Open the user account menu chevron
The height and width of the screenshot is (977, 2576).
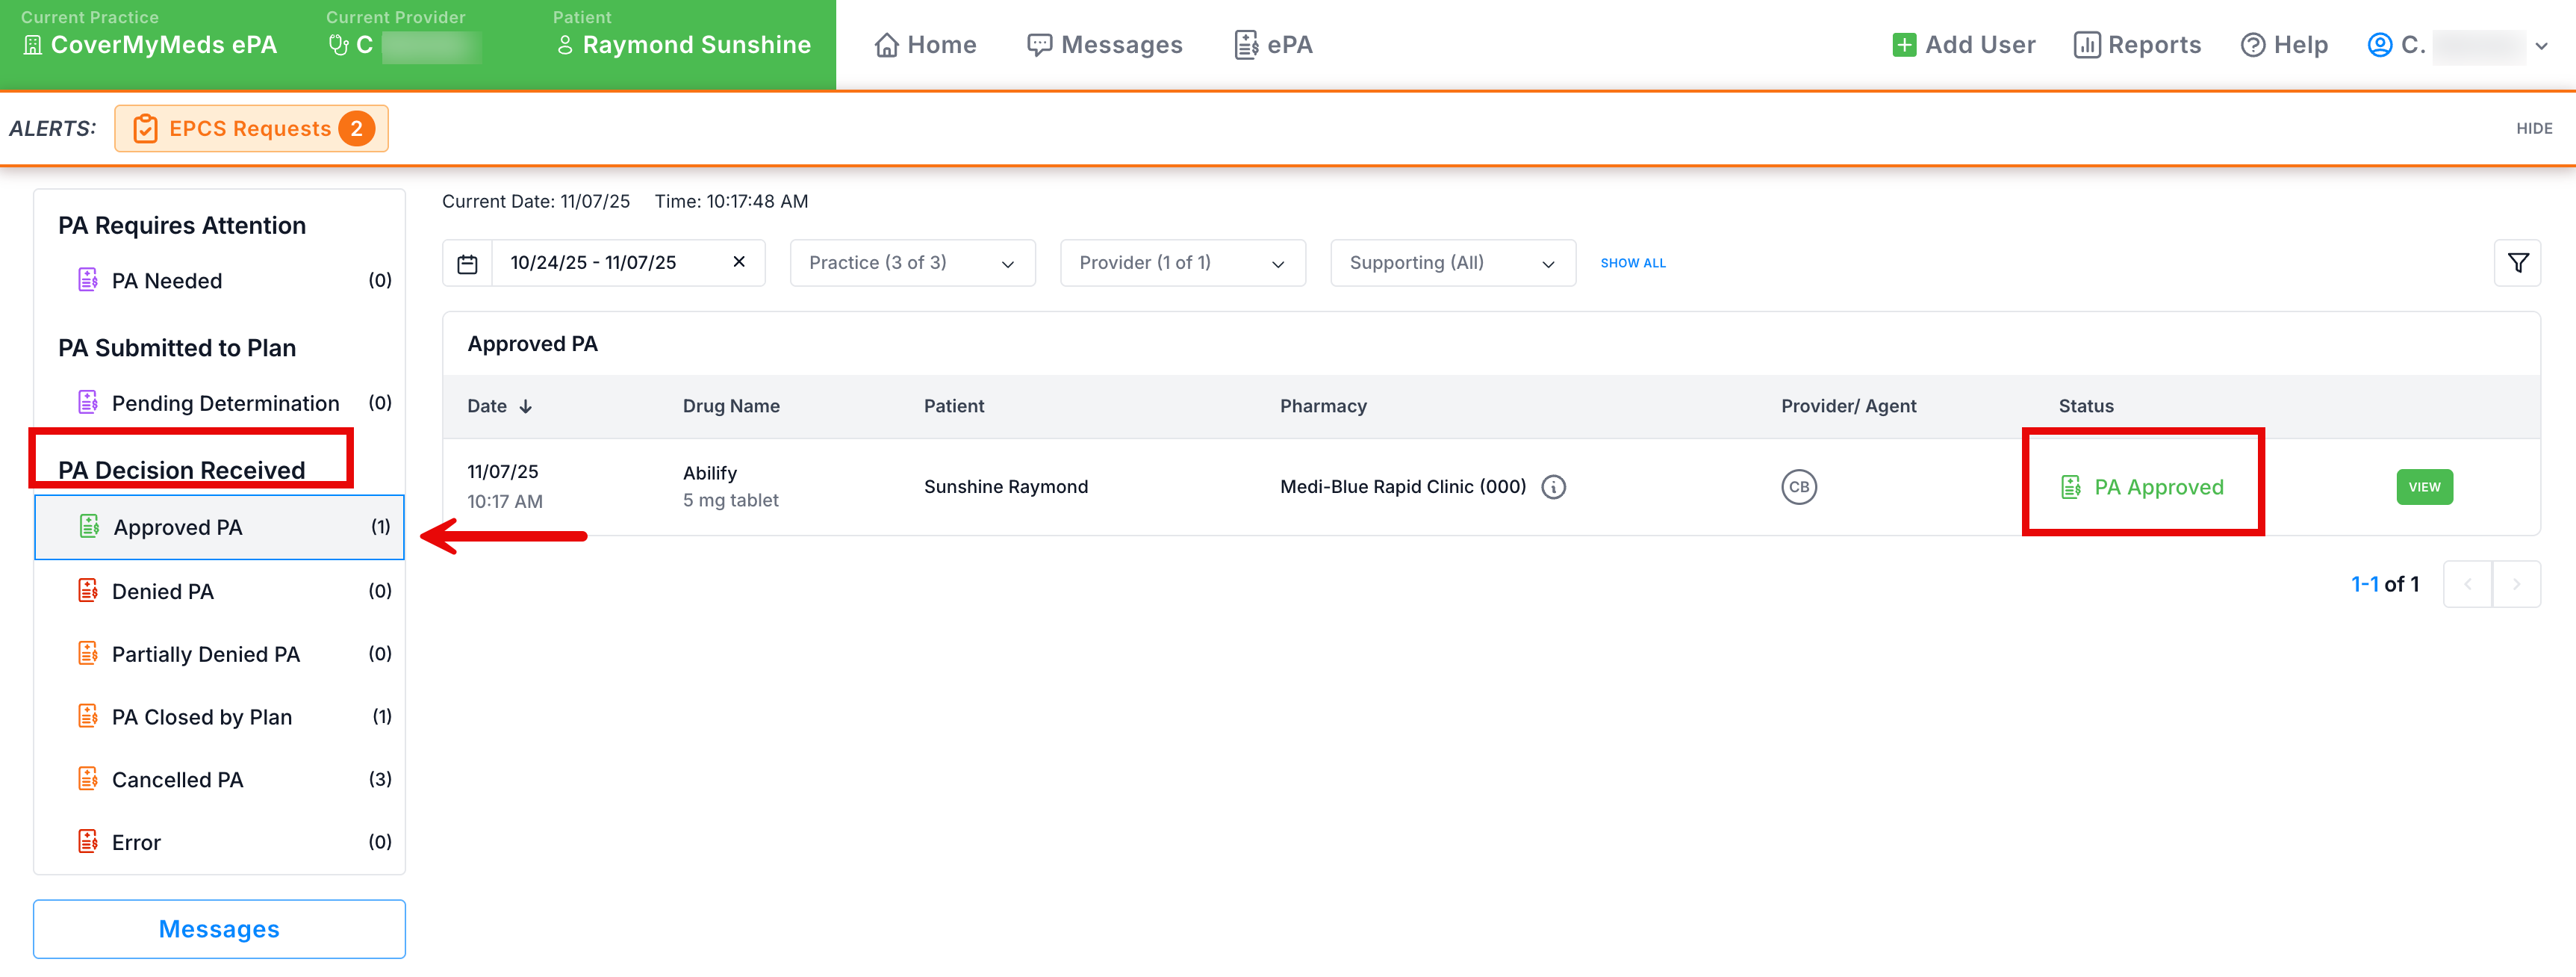pos(2541,46)
